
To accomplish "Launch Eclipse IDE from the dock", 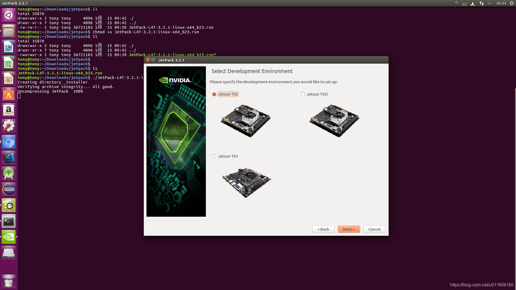I will 9,190.
